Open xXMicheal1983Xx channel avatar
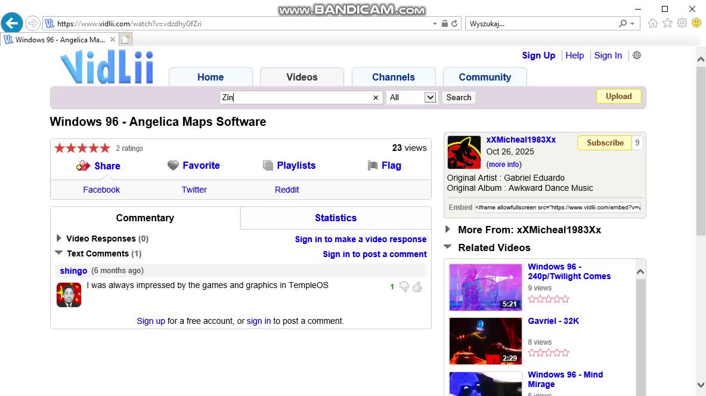Screen dimensions: 706x396 pyautogui.click(x=464, y=152)
